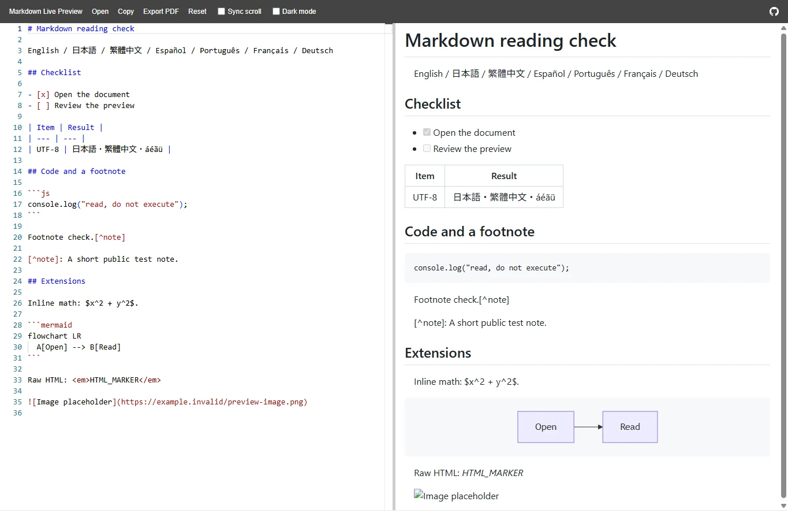Click the 'Extensions' heading in preview

pos(438,353)
